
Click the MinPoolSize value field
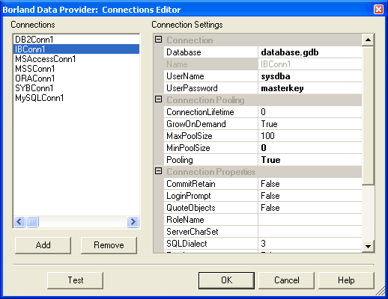click(310, 148)
